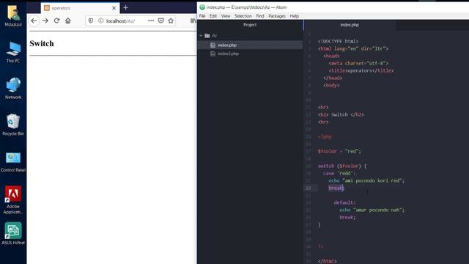Click the <meta charset="utf-8"> line
The height and width of the screenshot is (264, 469).
point(358,64)
